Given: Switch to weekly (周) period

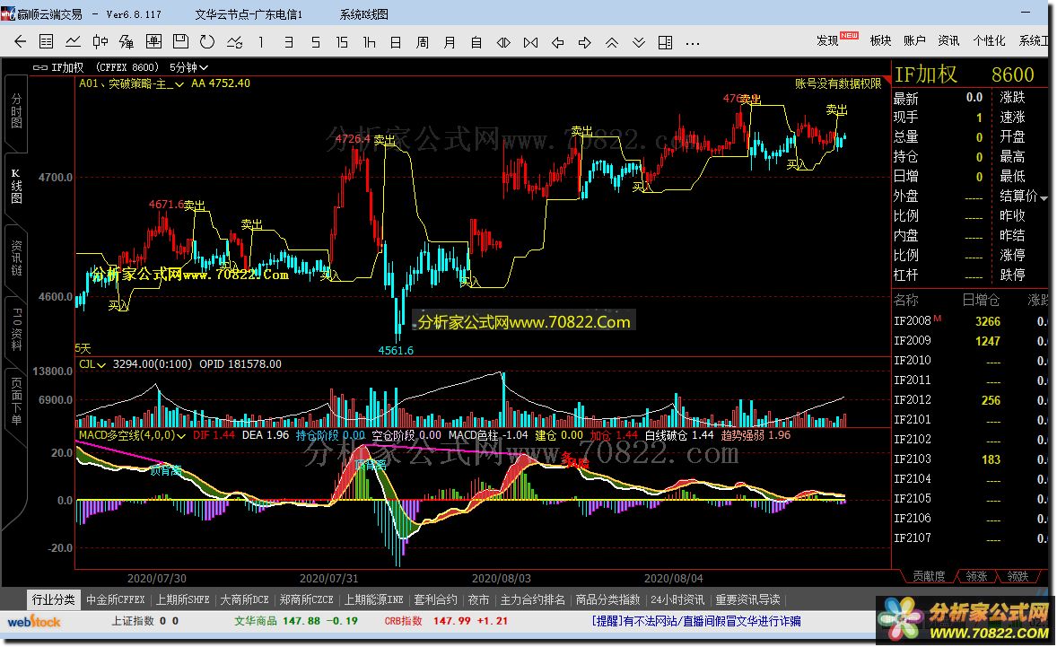Looking at the screenshot, I should point(423,42).
